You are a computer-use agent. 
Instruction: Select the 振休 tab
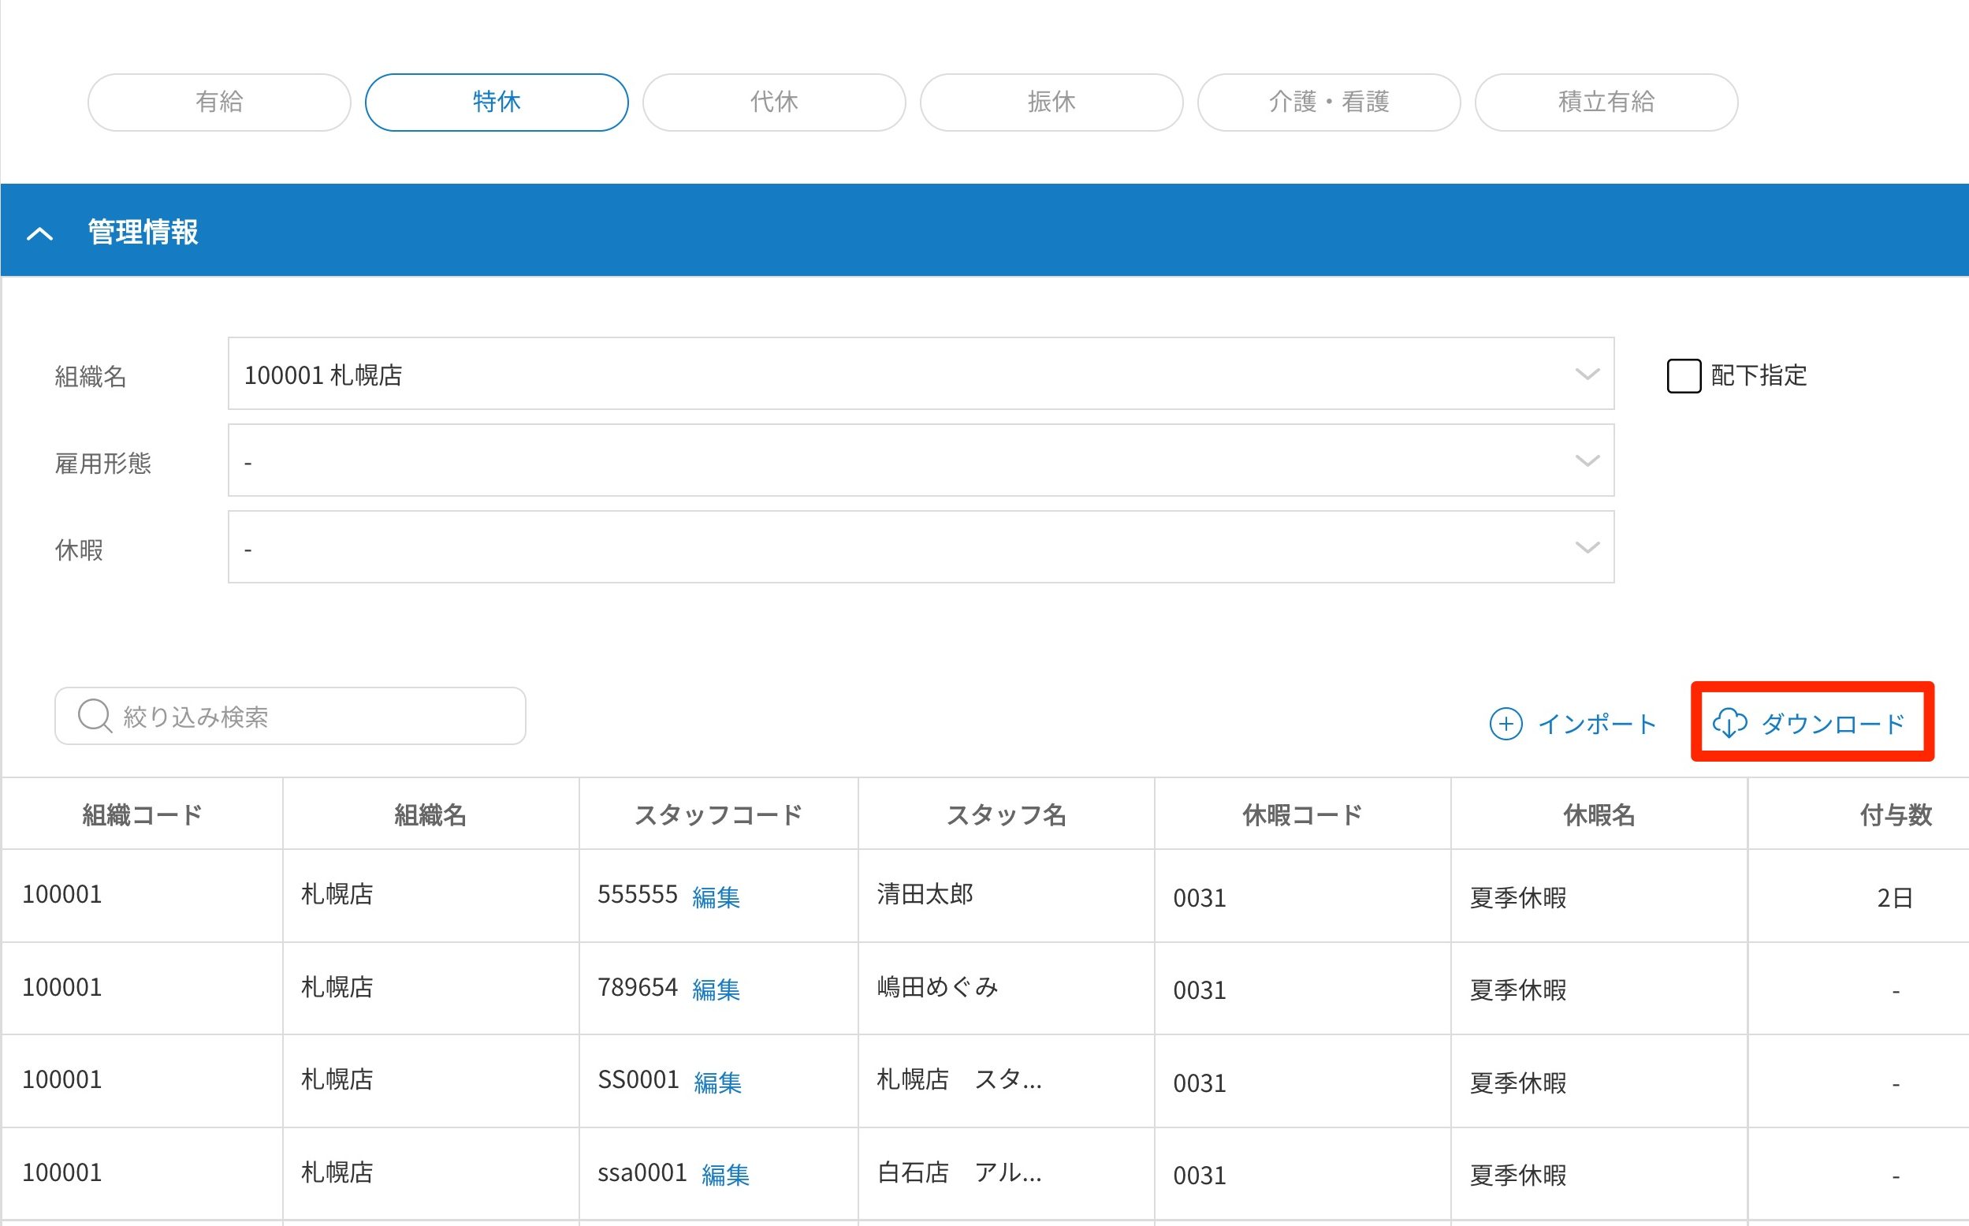coord(1051,102)
